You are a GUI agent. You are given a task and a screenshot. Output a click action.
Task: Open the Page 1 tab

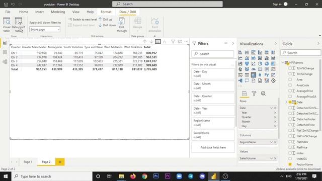click(x=28, y=162)
